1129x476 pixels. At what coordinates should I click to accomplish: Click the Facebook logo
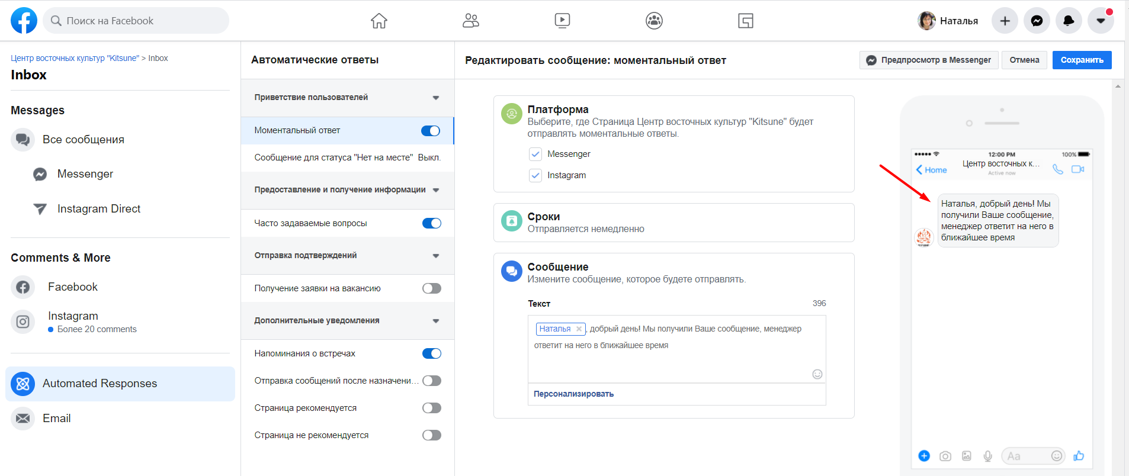pyautogui.click(x=24, y=21)
